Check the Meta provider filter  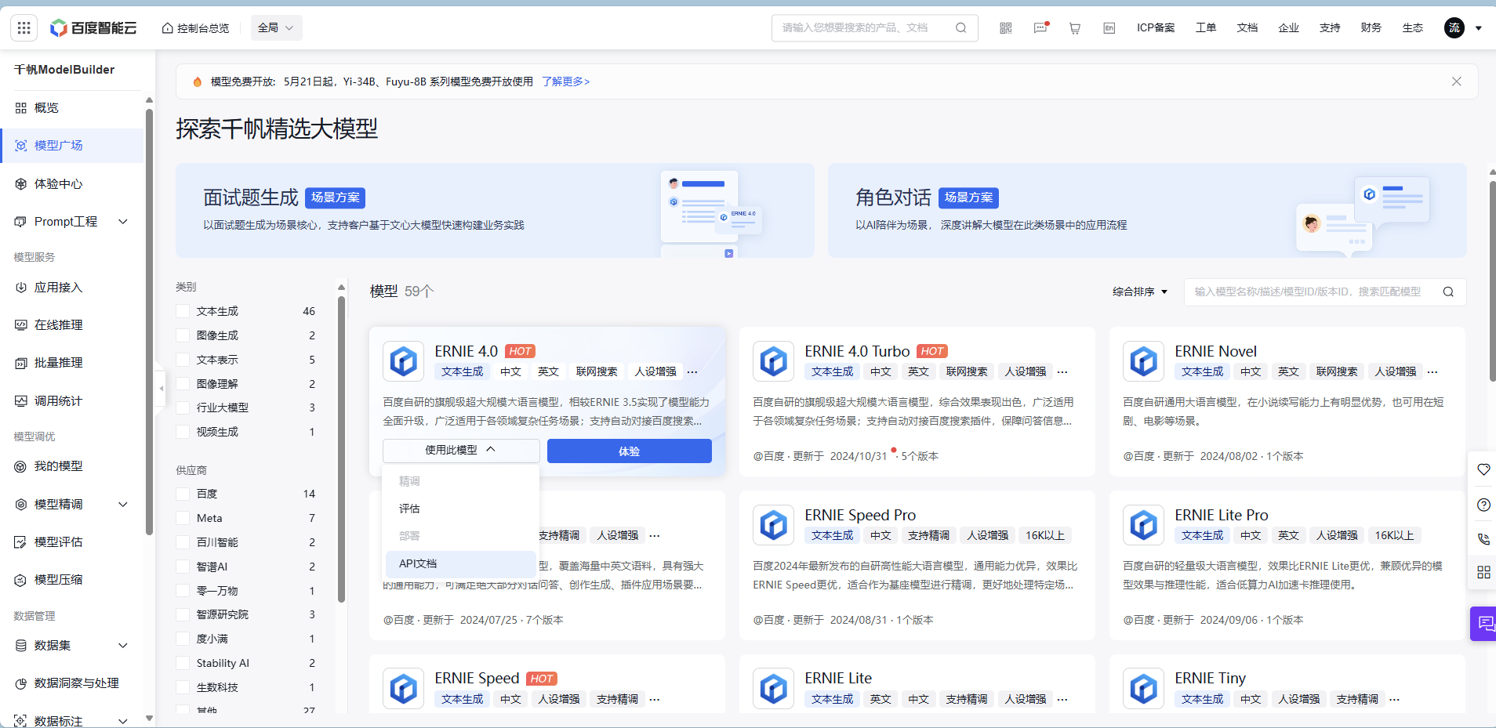(x=183, y=518)
